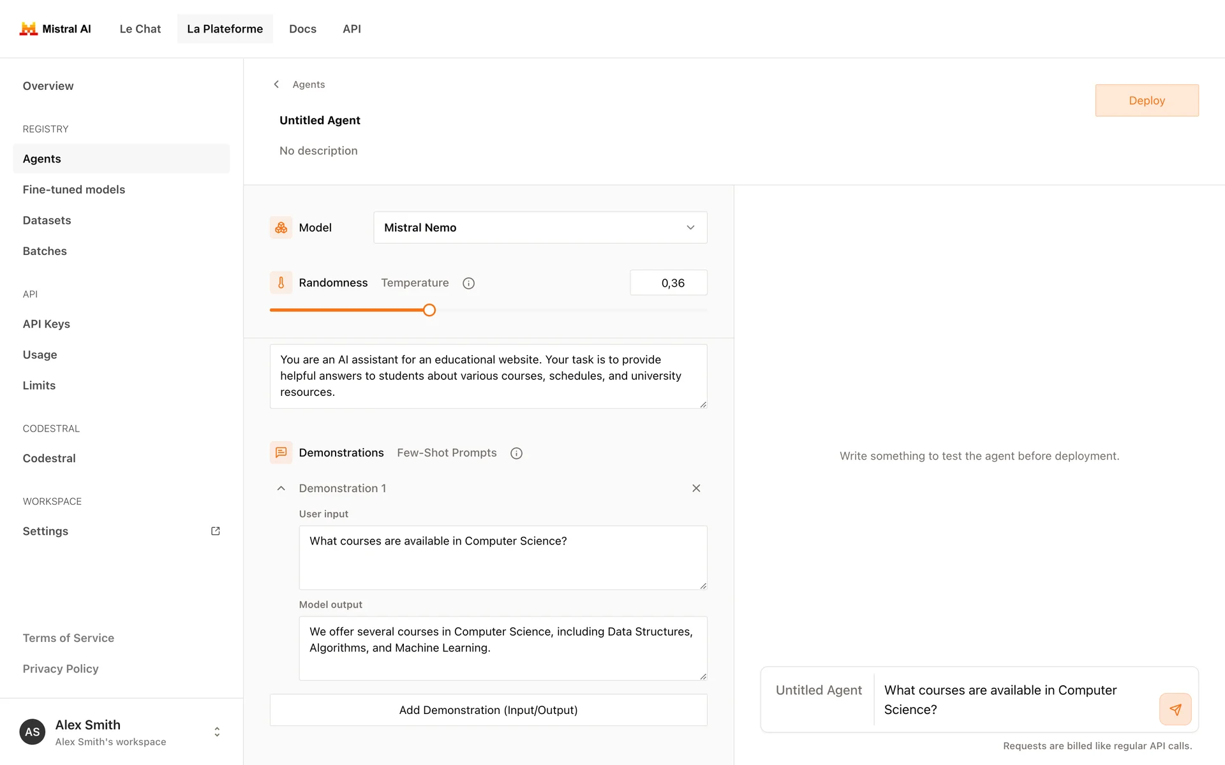
Task: Click the external link icon beside Settings
Action: pos(216,531)
